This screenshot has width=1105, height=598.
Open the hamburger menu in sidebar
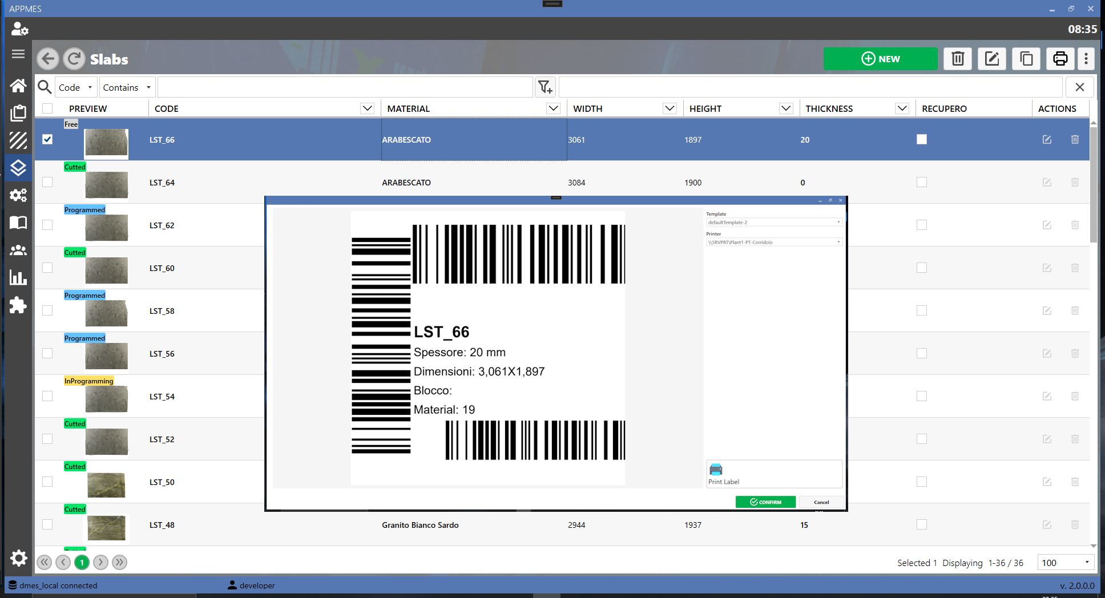pyautogui.click(x=18, y=54)
